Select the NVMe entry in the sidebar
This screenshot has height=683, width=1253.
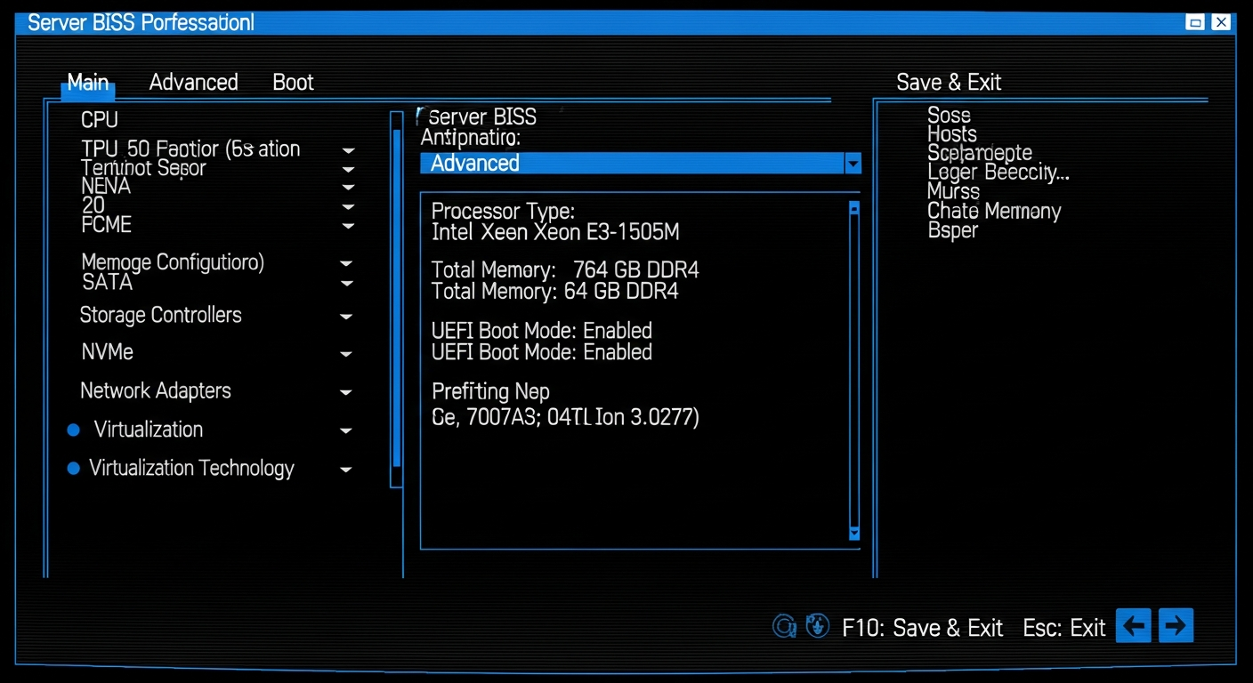(107, 352)
